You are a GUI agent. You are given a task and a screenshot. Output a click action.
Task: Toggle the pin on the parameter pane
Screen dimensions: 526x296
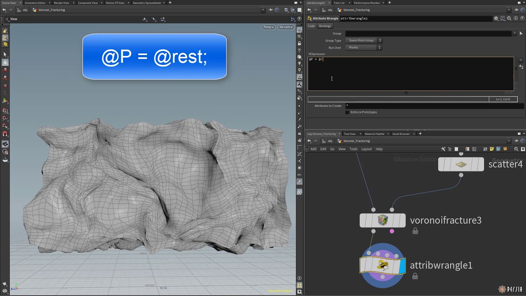tap(516, 10)
